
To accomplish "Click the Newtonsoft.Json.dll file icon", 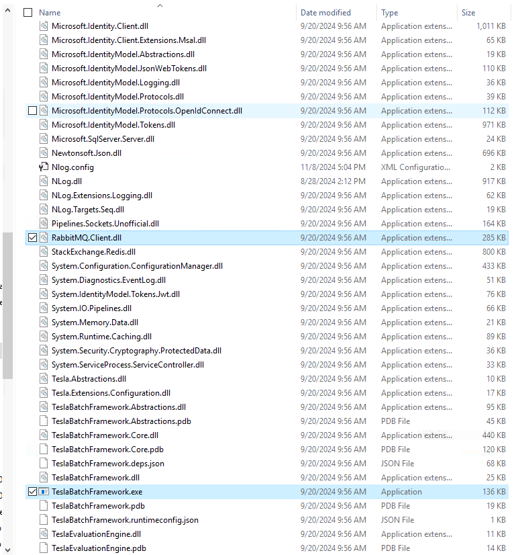I will (x=44, y=153).
